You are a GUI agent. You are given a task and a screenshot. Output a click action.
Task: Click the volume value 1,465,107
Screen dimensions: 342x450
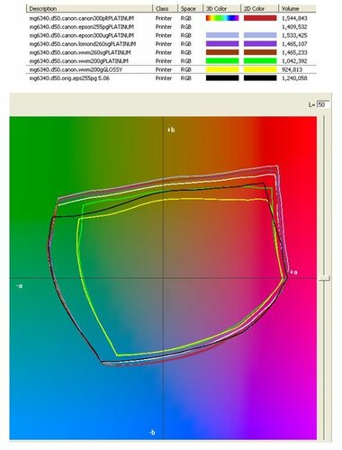tap(294, 44)
